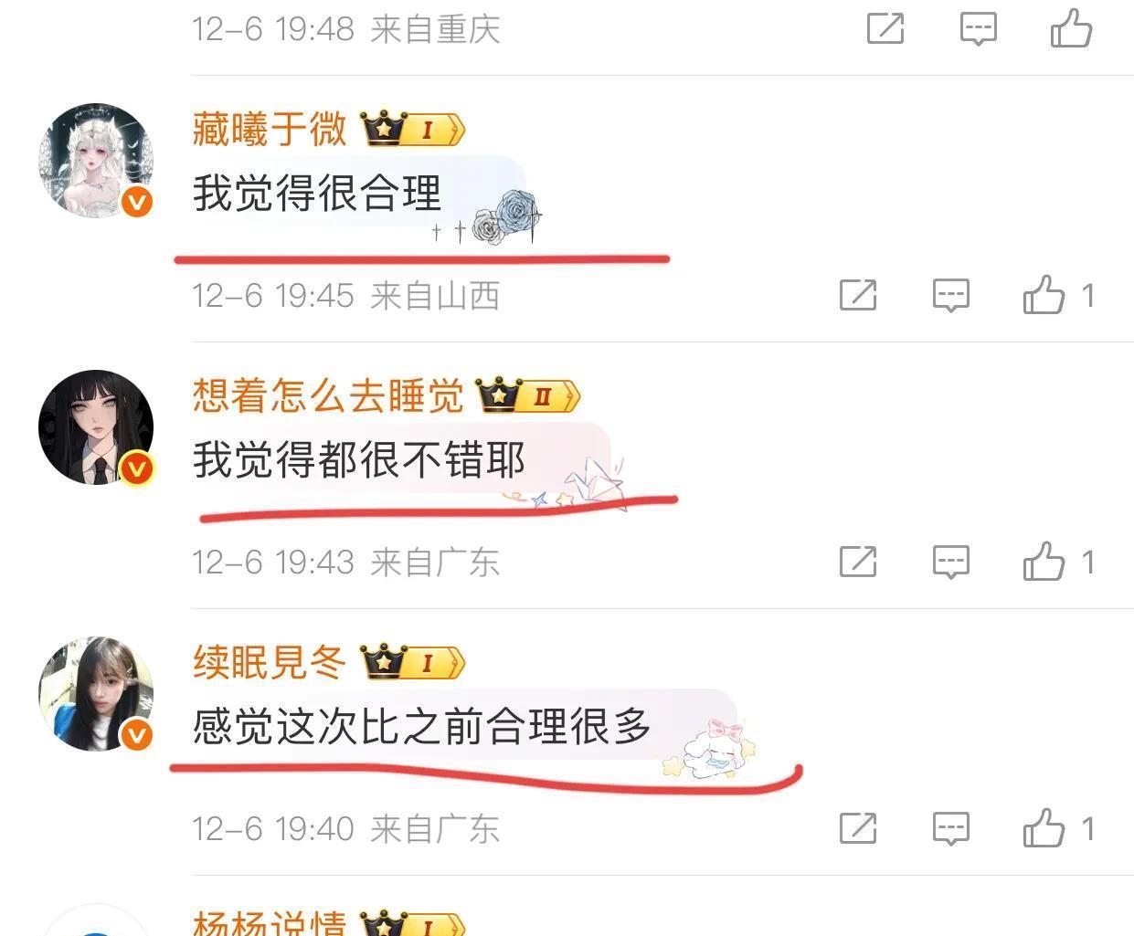1134x936 pixels.
Task: Reply to the 19:48 重庆 comment
Action: [978, 28]
